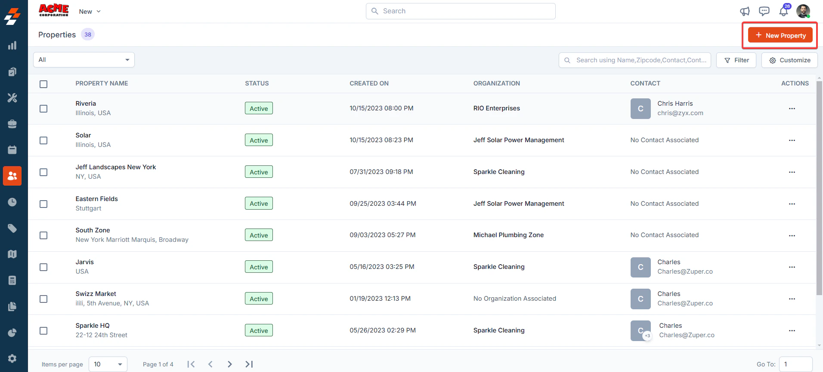Screen dimensions: 823x372
Task: Open actions menu for Sparkle HQ row
Action: click(792, 331)
